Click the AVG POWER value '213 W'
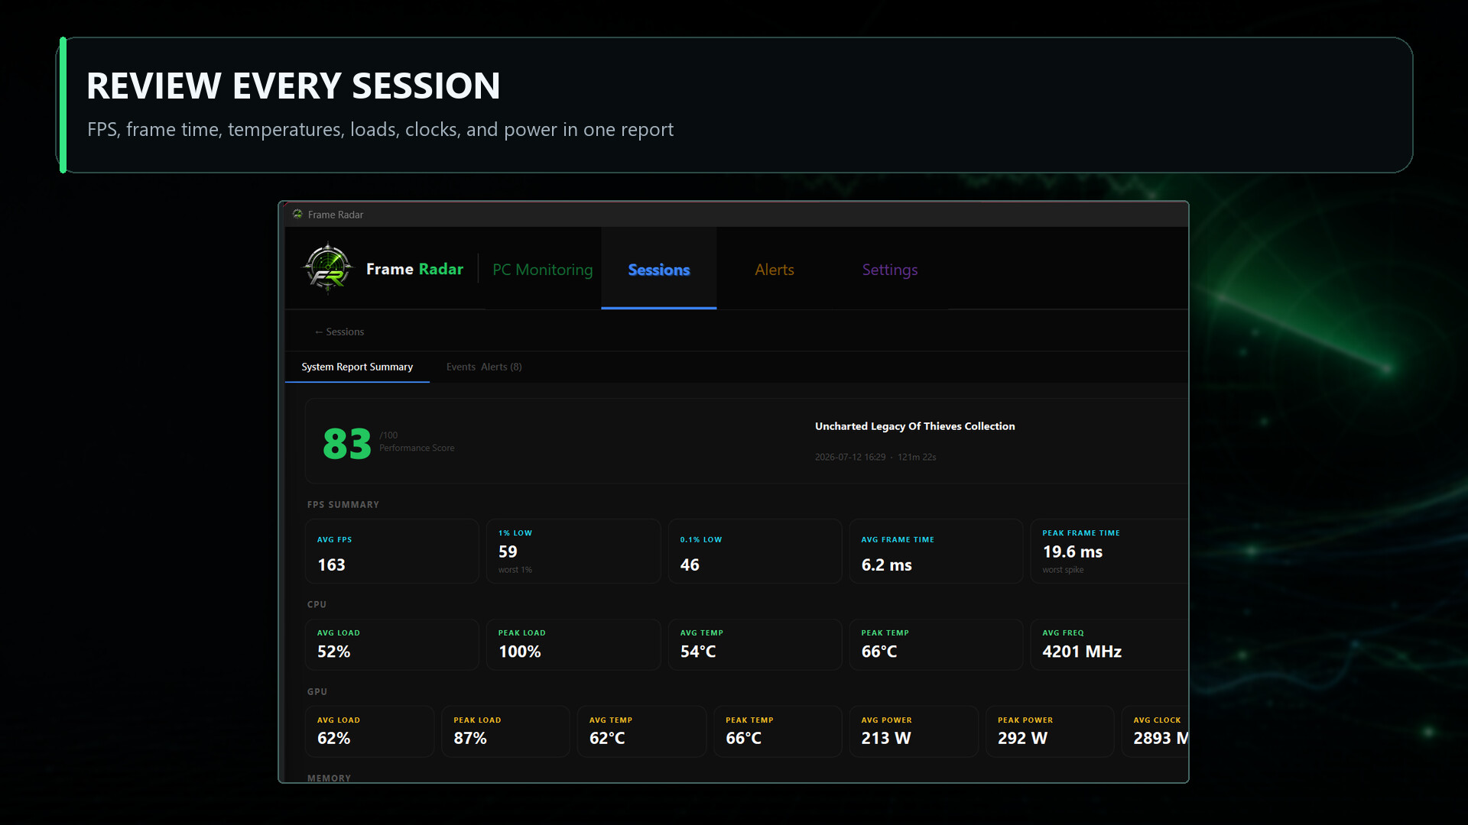This screenshot has height=825, width=1468. click(886, 738)
